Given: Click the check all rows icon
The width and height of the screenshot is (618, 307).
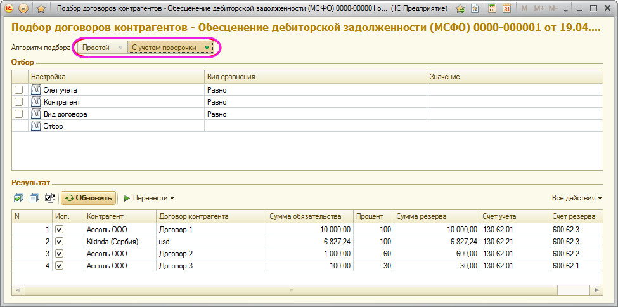Looking at the screenshot, I should 18,198.
